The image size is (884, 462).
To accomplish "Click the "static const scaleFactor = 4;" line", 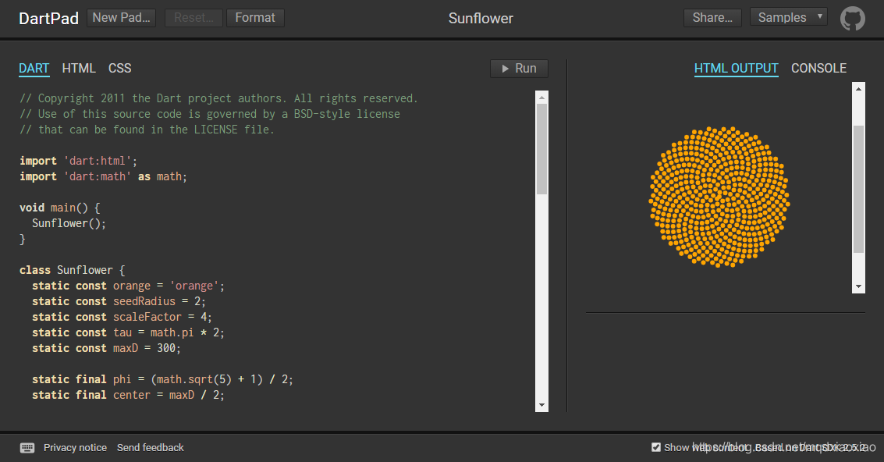I will 122,317.
